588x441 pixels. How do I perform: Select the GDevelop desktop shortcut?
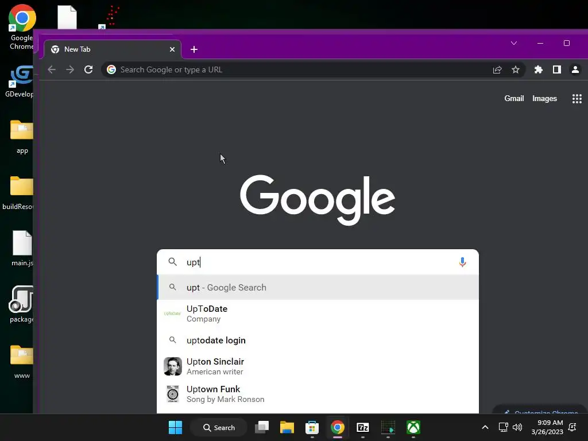(x=20, y=82)
